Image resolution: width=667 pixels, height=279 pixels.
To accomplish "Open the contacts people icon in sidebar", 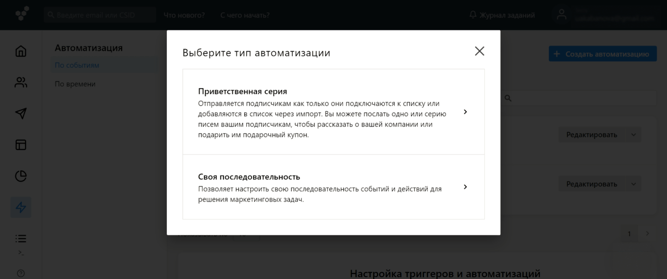I will point(21,82).
